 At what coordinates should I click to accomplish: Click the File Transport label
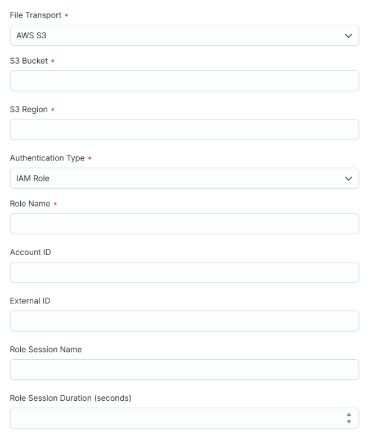(36, 15)
